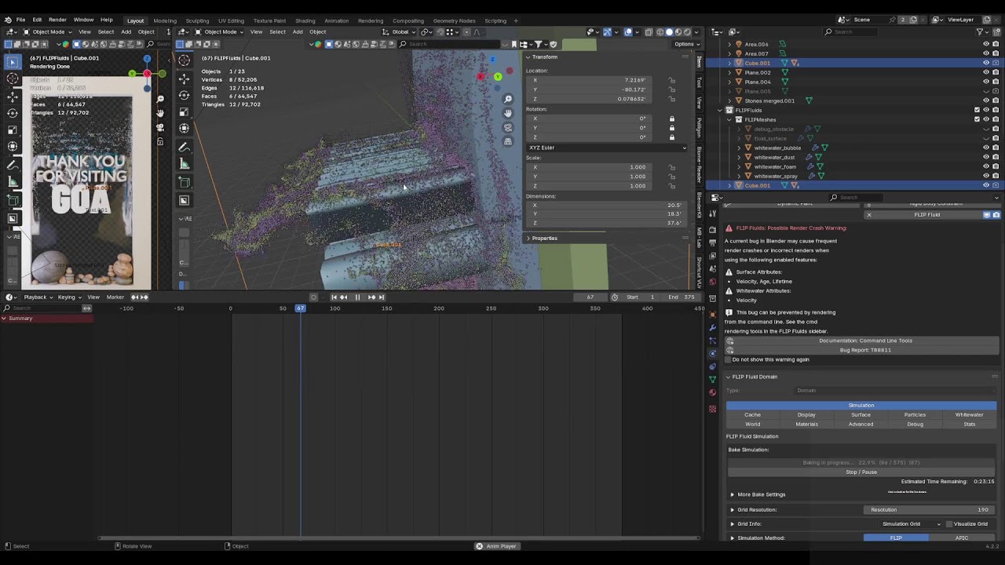Image resolution: width=1005 pixels, height=565 pixels.
Task: Enable Visualize Grid checkbox
Action: (x=949, y=523)
